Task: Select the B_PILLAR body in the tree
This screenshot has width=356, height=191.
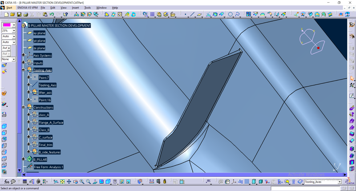Action: tap(40, 159)
